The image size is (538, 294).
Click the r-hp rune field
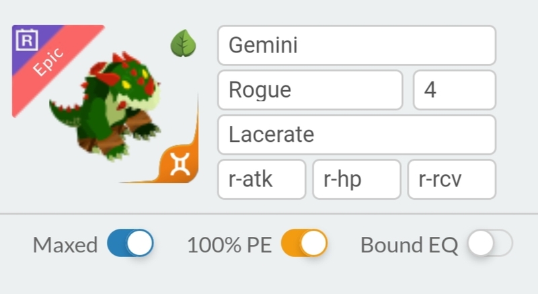pos(356,180)
